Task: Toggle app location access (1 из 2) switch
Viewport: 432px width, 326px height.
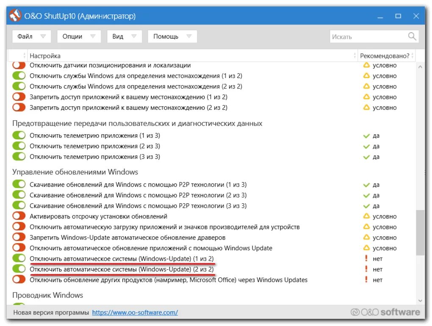Action: [x=19, y=97]
